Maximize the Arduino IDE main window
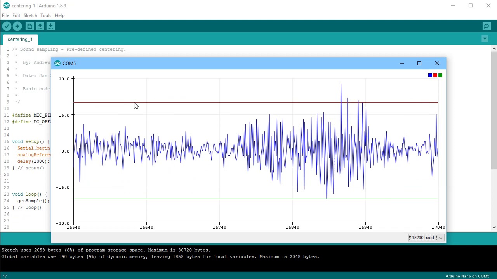 (x=471, y=5)
